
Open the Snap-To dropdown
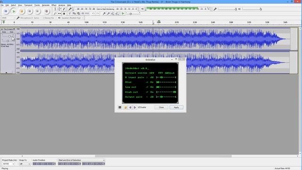25,164
